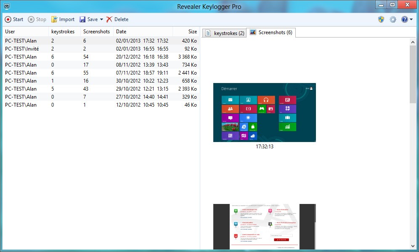Click the Stop recording icon

pyautogui.click(x=31, y=19)
